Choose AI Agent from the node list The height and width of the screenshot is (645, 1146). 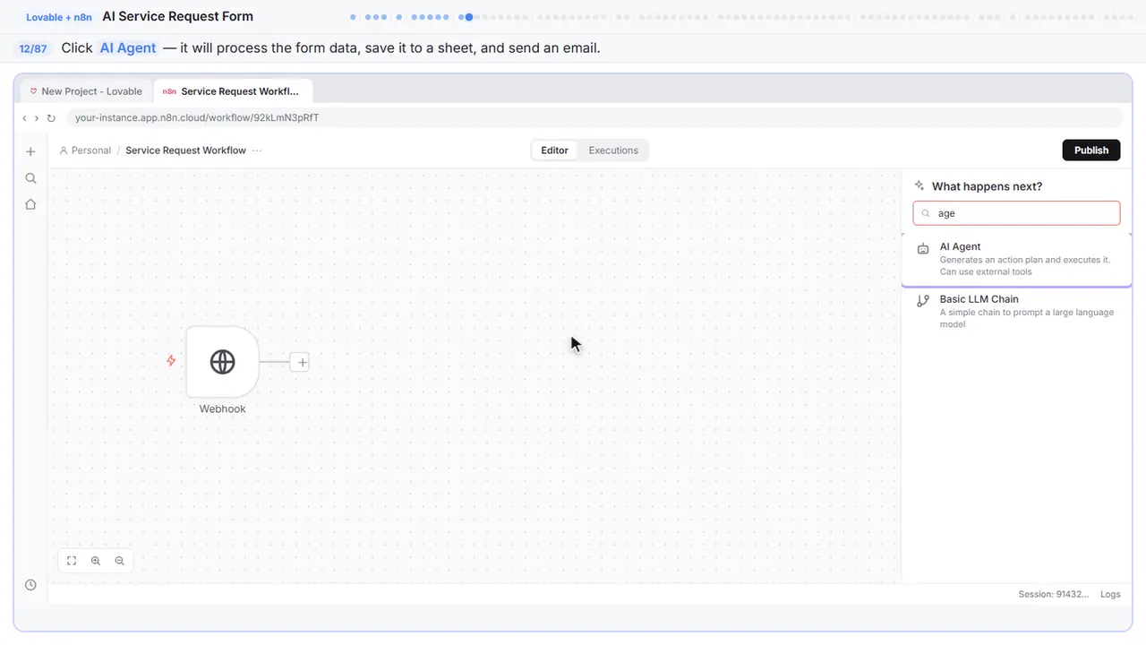pos(1016,259)
